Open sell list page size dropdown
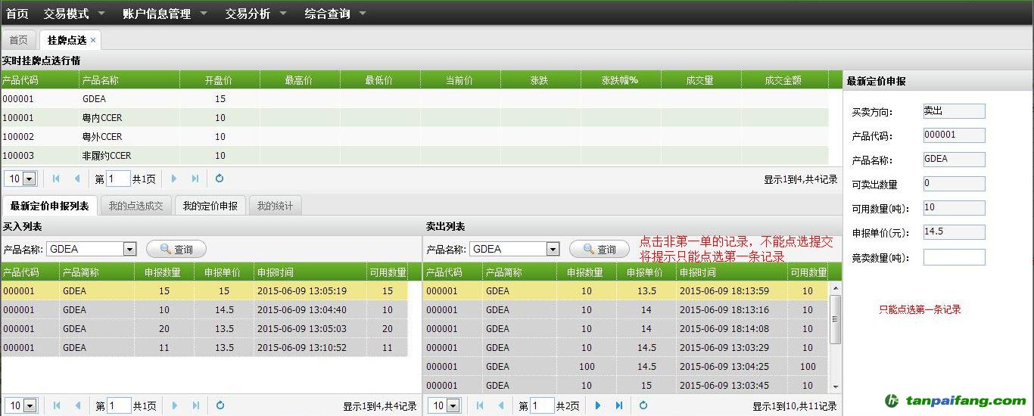 pyautogui.click(x=453, y=406)
